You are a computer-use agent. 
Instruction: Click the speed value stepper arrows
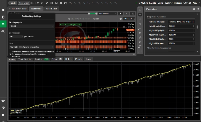click(134, 19)
